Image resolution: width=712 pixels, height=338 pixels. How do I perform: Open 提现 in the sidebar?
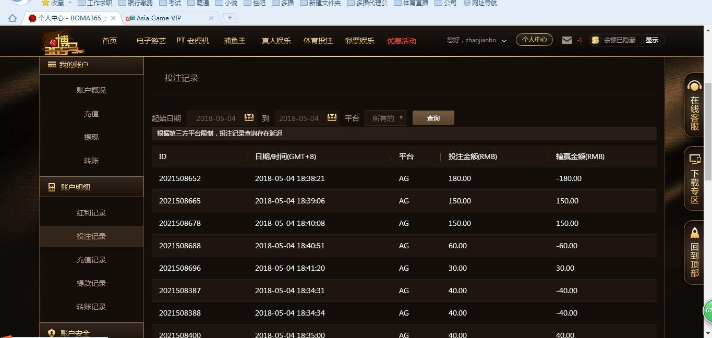click(x=91, y=137)
